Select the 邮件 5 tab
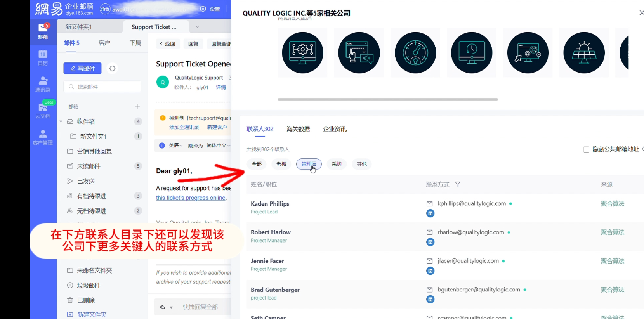The image size is (644, 319). [71, 43]
